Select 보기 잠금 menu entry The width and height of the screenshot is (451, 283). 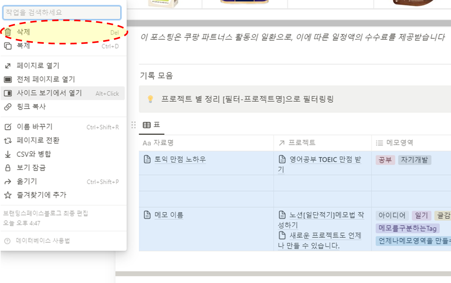tap(63, 168)
